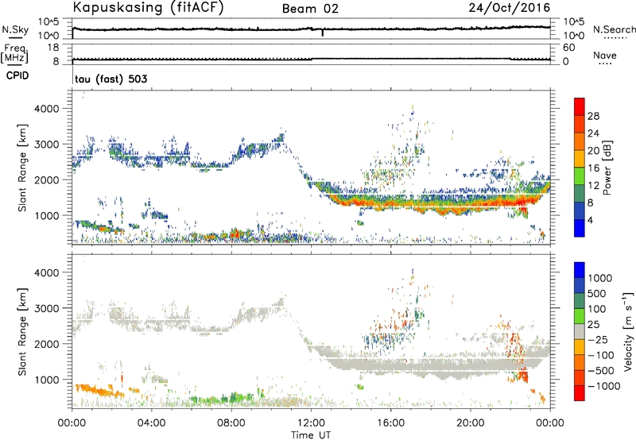
Task: Click the 12 dB colorbar label
Action: (593, 186)
